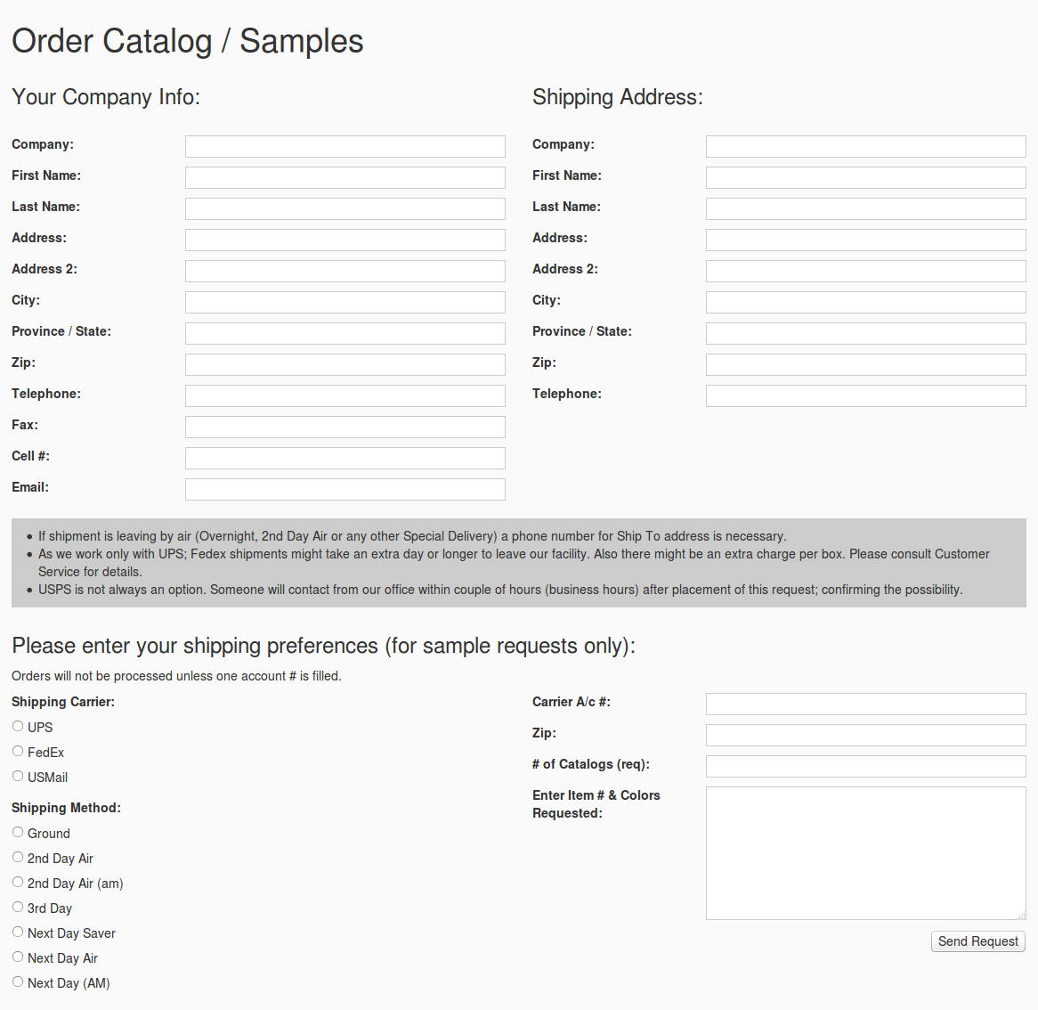Image resolution: width=1038 pixels, height=1010 pixels.
Task: Click the Send Request button
Action: pyautogui.click(x=977, y=941)
